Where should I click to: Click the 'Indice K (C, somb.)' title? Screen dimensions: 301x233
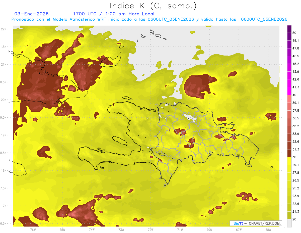(153, 6)
